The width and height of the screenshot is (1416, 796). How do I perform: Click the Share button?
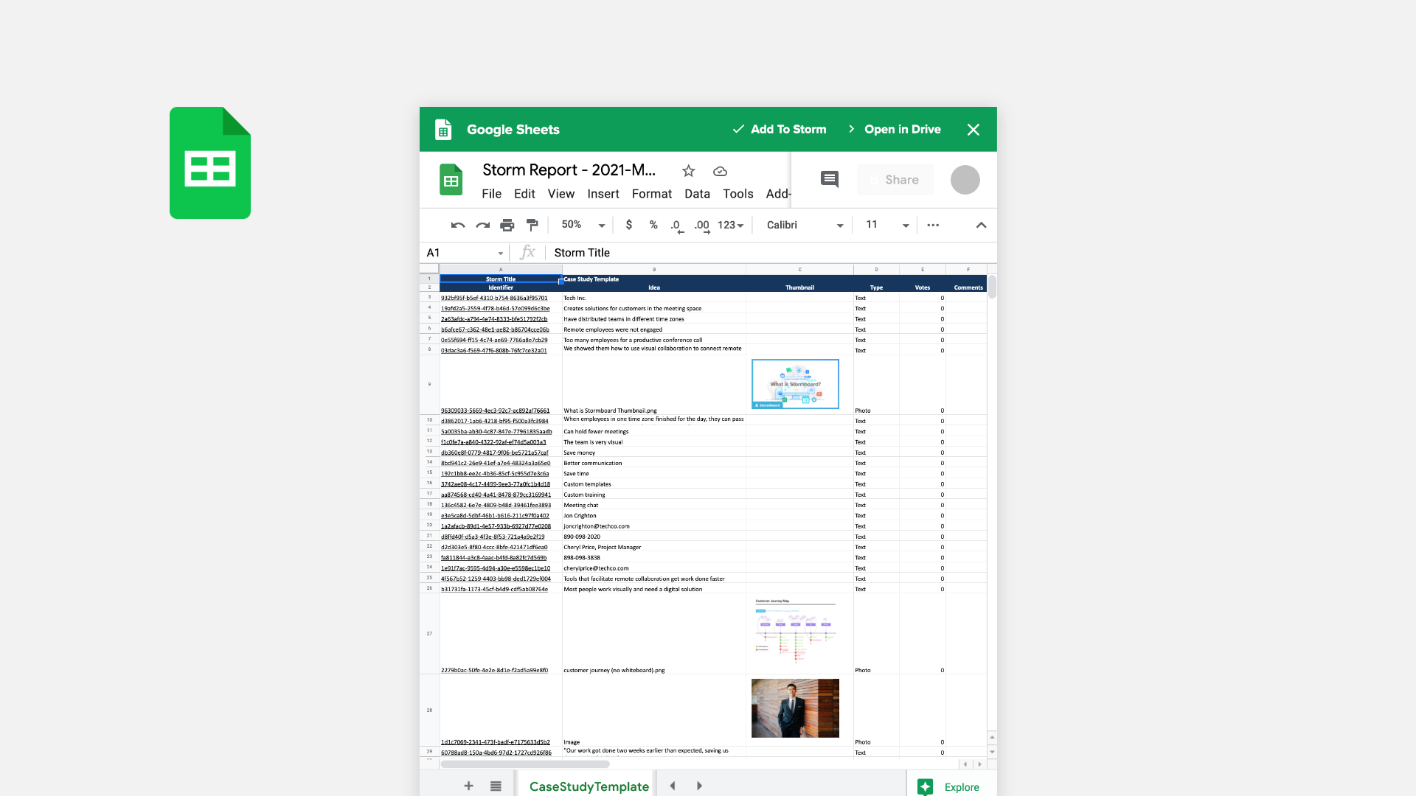(895, 180)
